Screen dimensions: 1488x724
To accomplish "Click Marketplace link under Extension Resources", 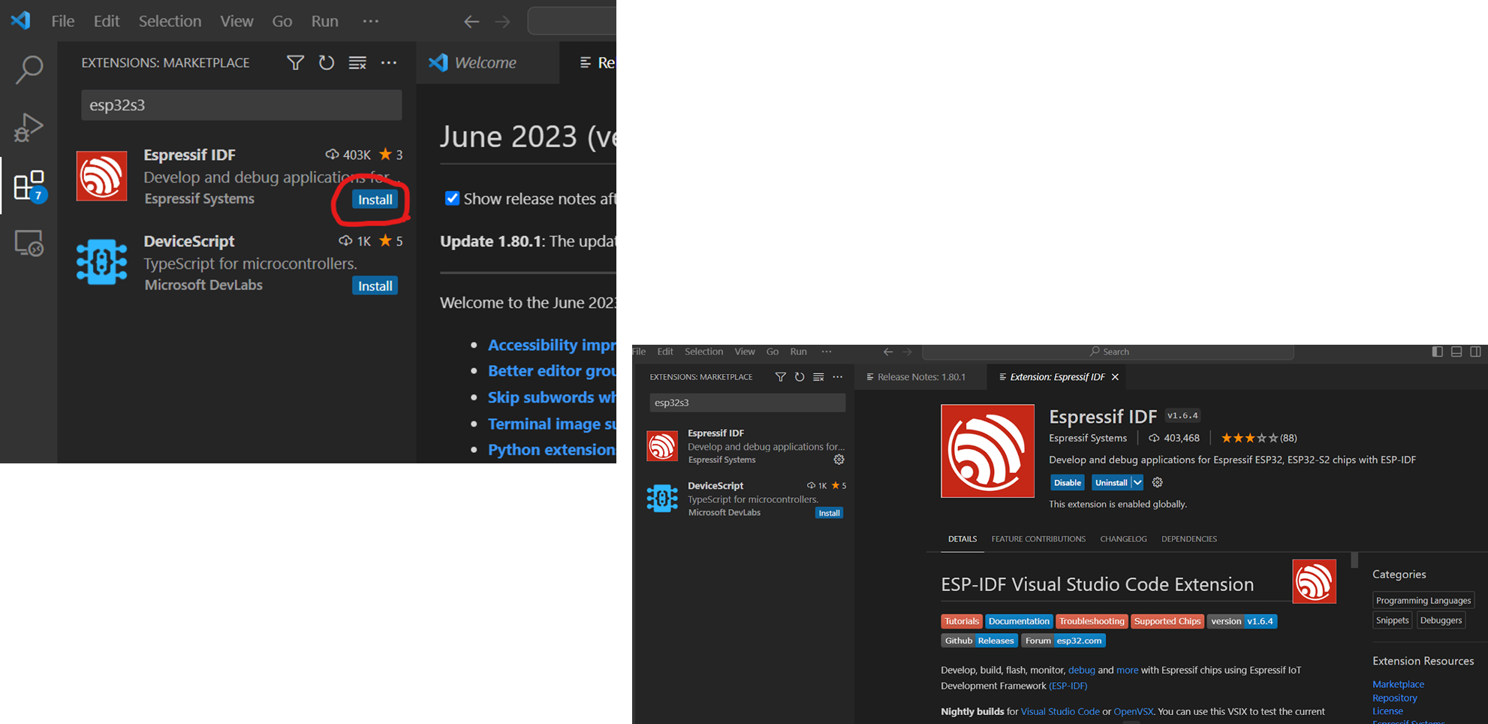I will click(1398, 684).
